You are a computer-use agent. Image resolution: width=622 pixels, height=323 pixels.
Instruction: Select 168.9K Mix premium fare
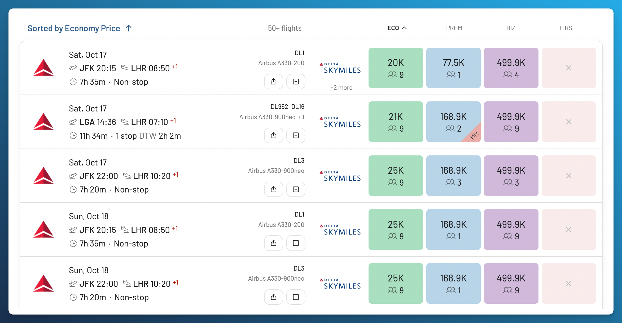453,122
